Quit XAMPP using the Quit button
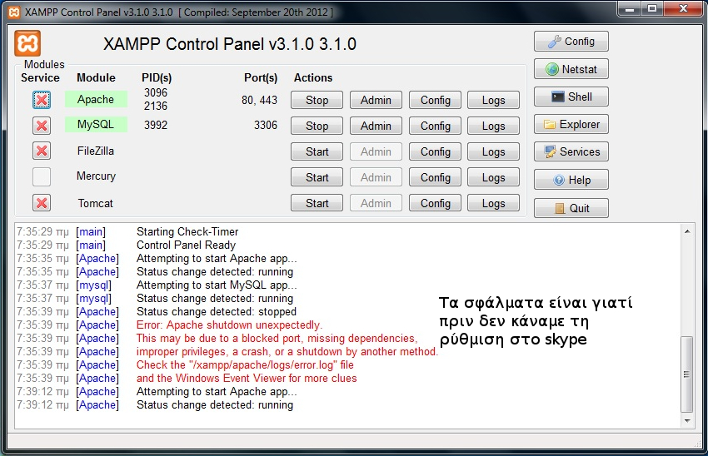Viewport: 708px width, 456px height. tap(571, 208)
